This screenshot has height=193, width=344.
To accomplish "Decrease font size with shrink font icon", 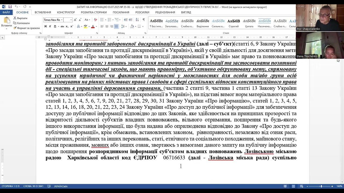I will [x=80, y=20].
